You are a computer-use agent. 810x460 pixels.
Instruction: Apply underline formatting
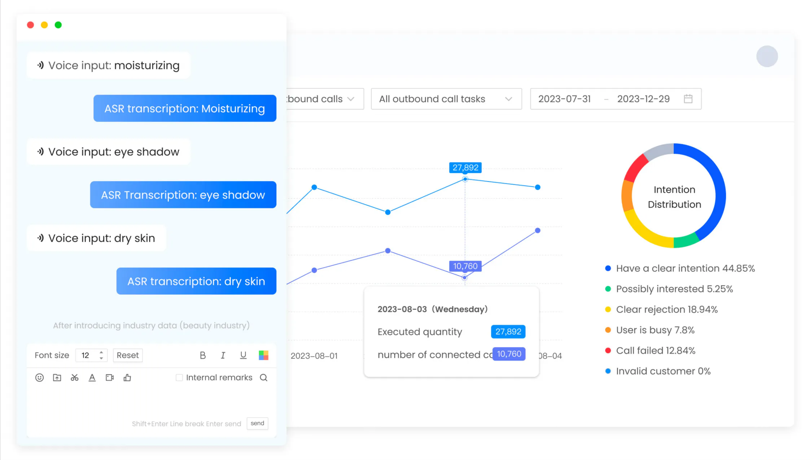pos(243,355)
